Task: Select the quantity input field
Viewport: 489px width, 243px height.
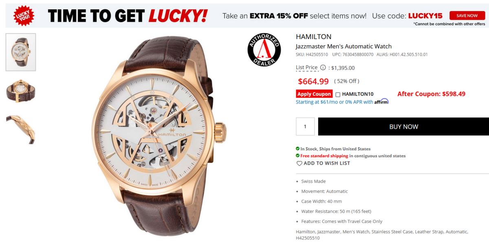Action: [305, 127]
